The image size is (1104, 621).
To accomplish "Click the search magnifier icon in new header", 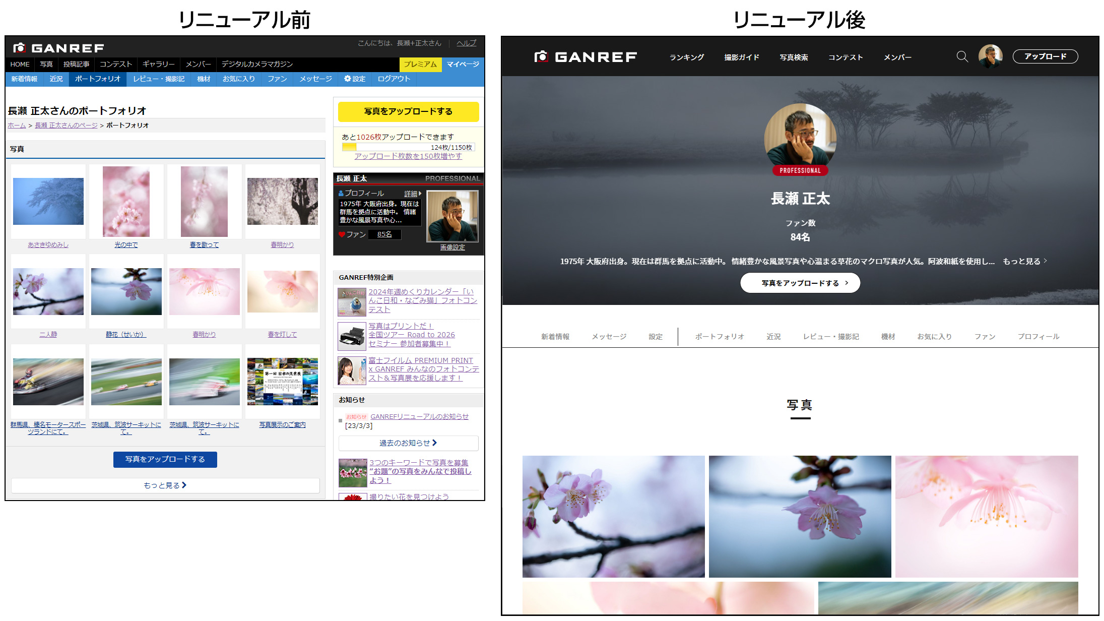I will (x=962, y=56).
